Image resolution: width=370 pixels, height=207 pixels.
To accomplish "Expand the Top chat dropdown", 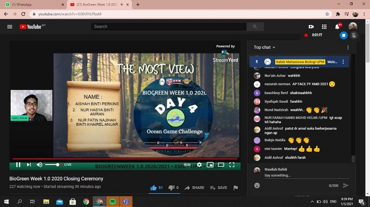I will pos(265,47).
